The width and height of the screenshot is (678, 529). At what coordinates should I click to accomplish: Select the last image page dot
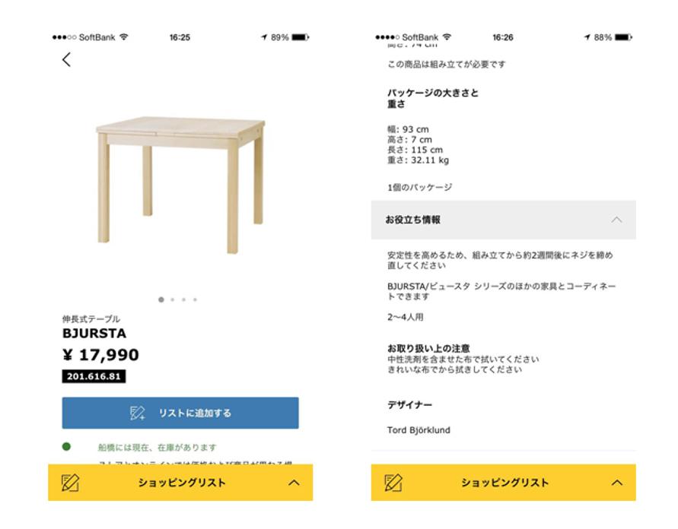tap(195, 300)
